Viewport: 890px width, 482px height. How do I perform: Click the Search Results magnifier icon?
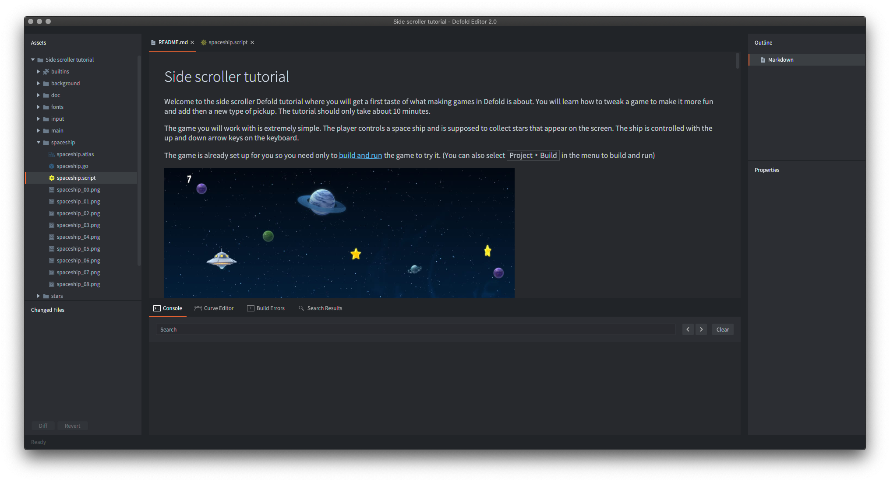[301, 308]
